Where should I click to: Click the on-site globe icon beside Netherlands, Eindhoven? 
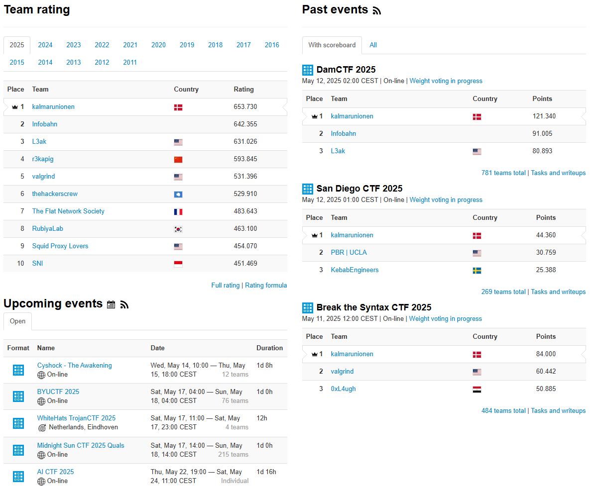(x=42, y=428)
